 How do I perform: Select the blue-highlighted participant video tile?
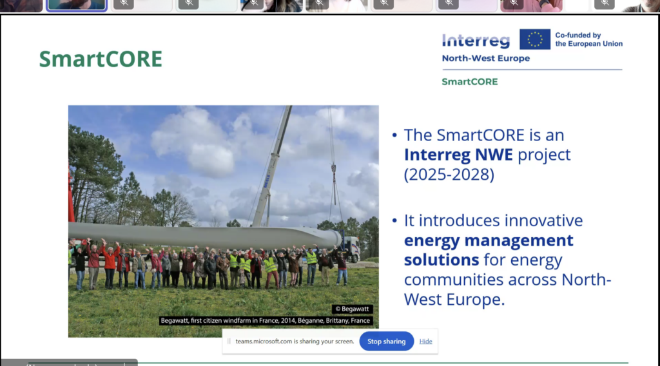tap(77, 5)
